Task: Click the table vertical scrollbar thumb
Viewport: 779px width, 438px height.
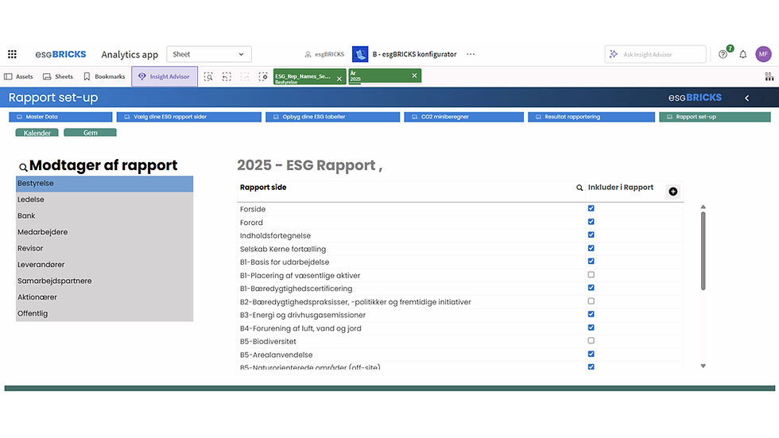Action: [x=703, y=250]
